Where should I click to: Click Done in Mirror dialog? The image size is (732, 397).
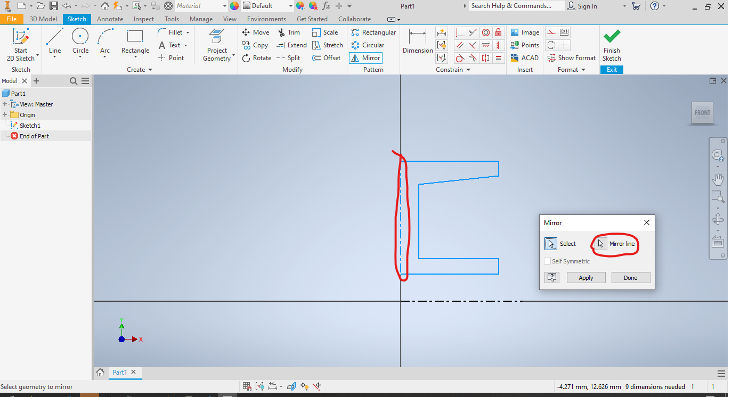click(631, 278)
